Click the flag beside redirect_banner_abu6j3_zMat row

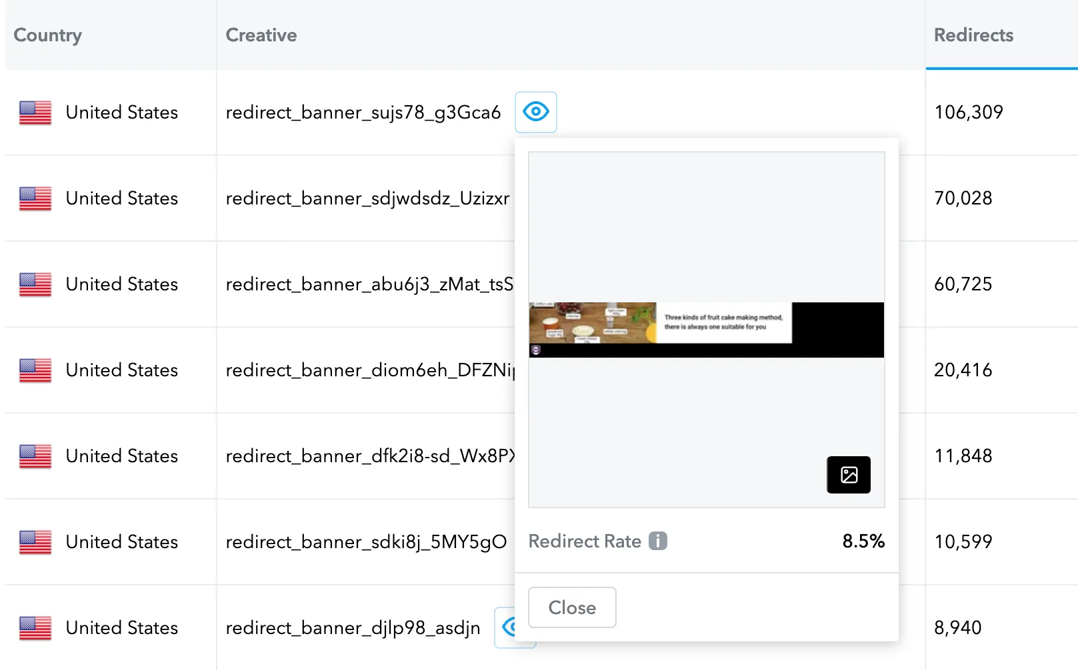point(35,284)
